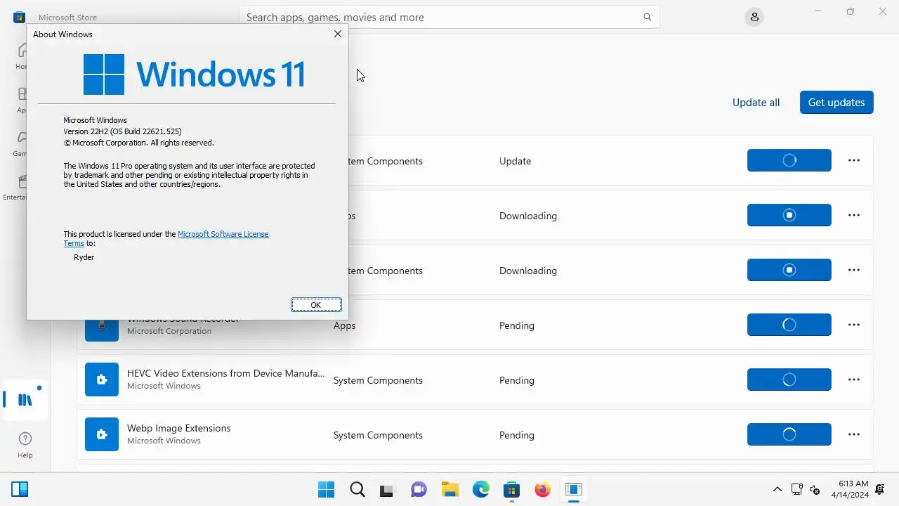Open Task View on the taskbar
899x506 pixels.
387,489
